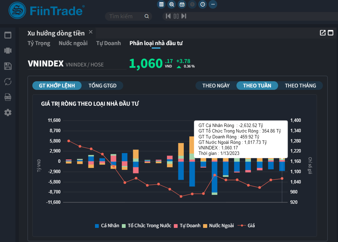The width and height of the screenshot is (338, 242).
Task: Open the Tự Doanh tab
Action: [108, 43]
